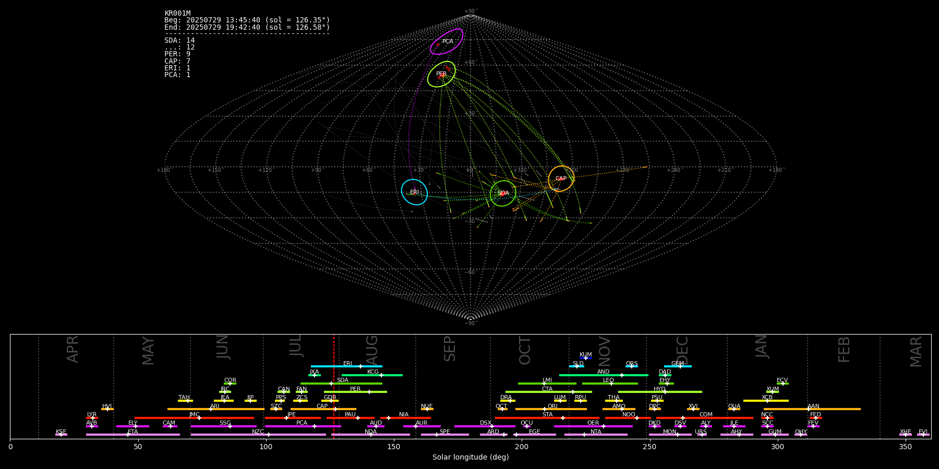Click the DSX shower bar in timeline
Viewport: 939px width, 469px height.
[485, 426]
